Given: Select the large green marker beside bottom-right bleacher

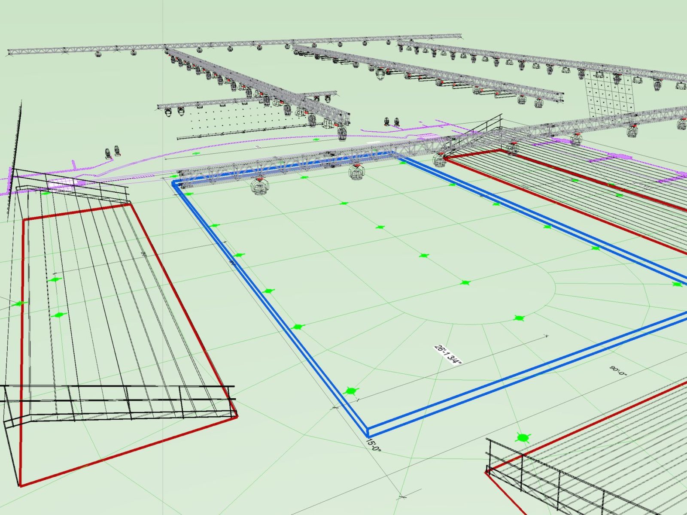Looking at the screenshot, I should [523, 438].
